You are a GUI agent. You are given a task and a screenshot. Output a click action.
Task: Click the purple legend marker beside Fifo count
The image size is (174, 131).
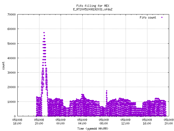[x=162, y=17]
